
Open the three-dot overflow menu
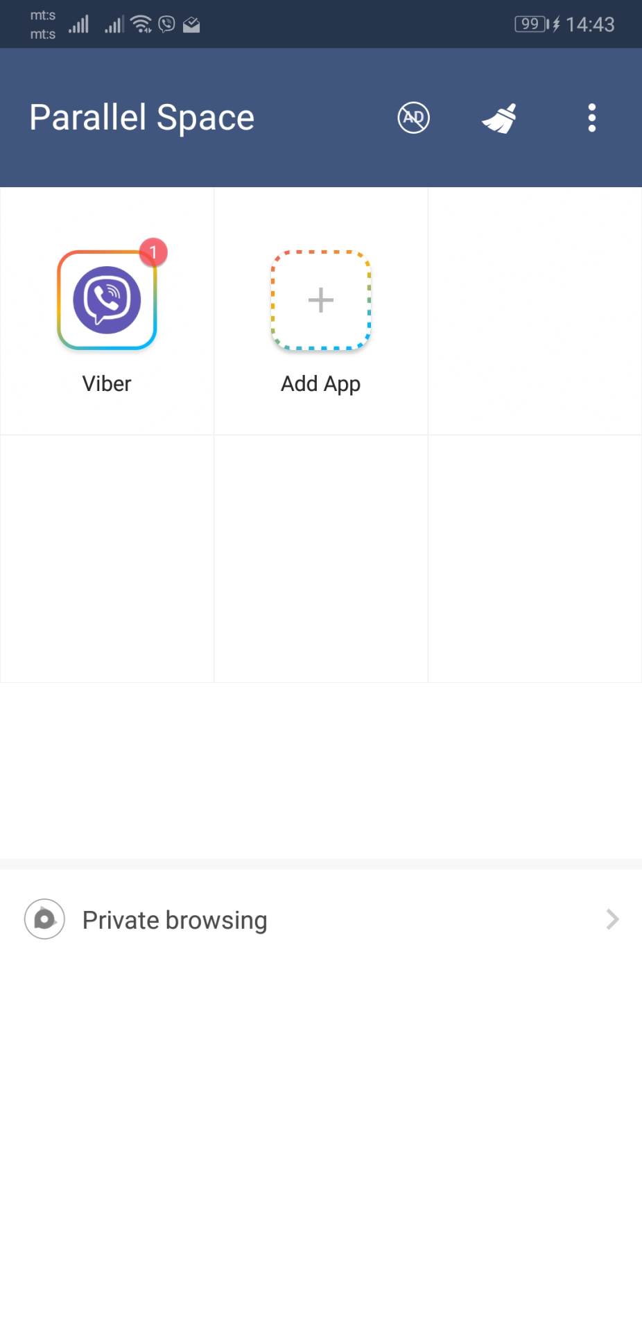click(591, 118)
